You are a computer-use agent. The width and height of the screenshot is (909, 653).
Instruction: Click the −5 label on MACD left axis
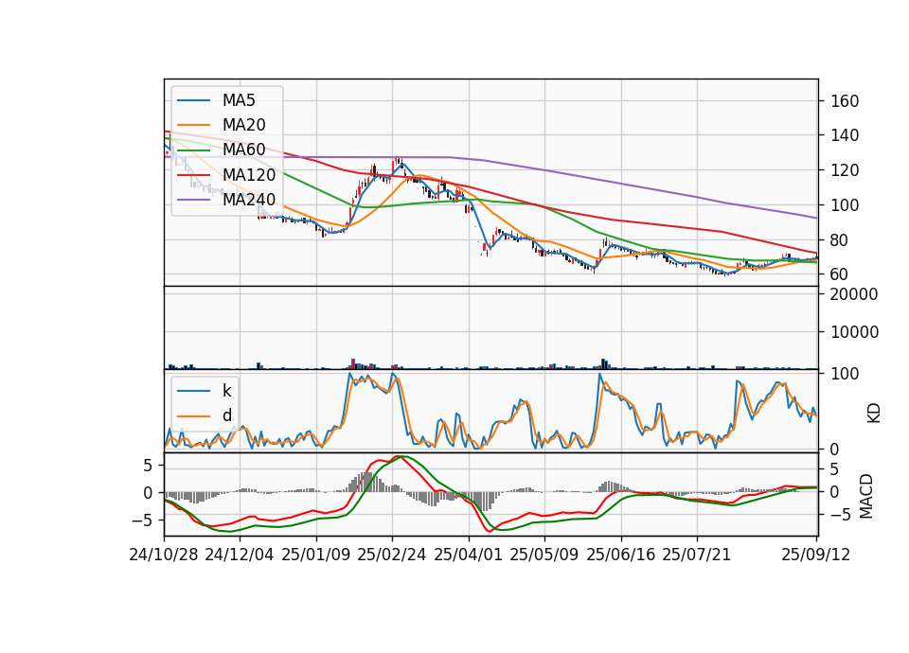[x=141, y=521]
